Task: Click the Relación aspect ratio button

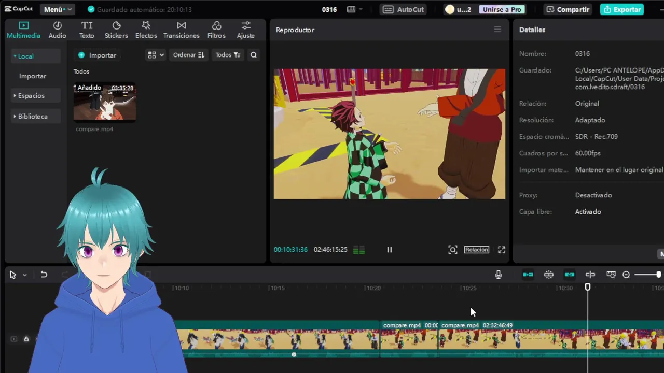Action: [476, 250]
